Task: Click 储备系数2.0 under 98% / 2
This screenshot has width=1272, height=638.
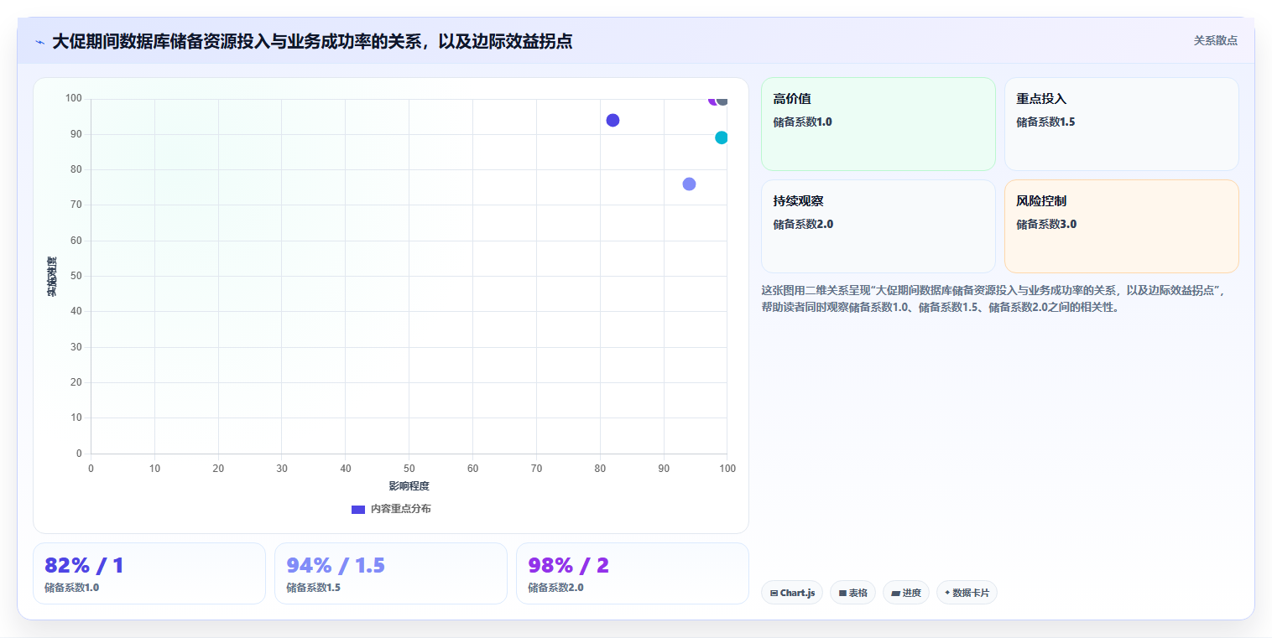Action: [x=555, y=588]
